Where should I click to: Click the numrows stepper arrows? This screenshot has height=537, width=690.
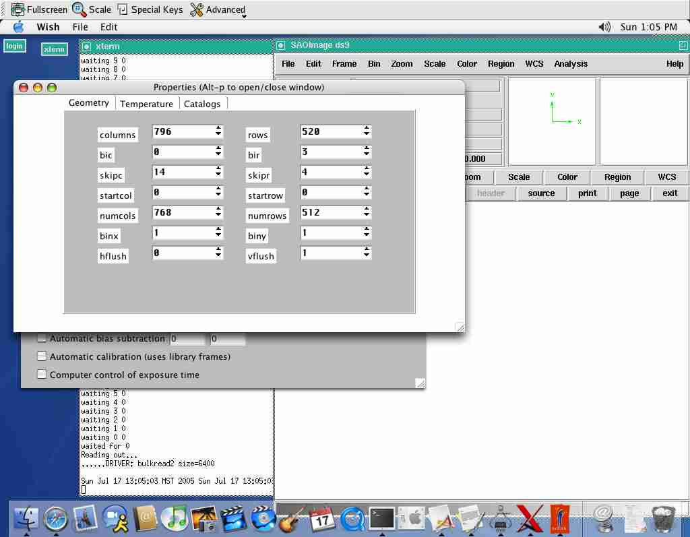point(367,212)
